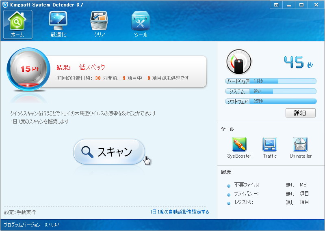Maximize the Kingsoft System Defender window

(x=301, y=5)
